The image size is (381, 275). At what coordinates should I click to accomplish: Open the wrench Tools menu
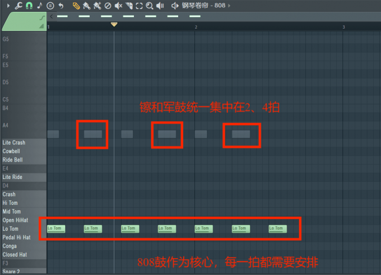pyautogui.click(x=18, y=6)
